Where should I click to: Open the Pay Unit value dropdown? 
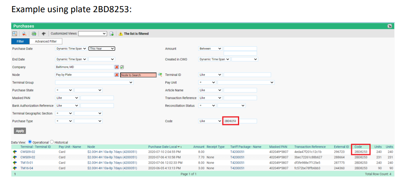246,83
